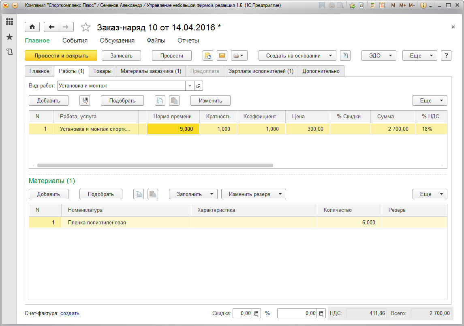The width and height of the screenshot is (464, 326).
Task: Click the M- memory subtract button
Action: point(412,5)
